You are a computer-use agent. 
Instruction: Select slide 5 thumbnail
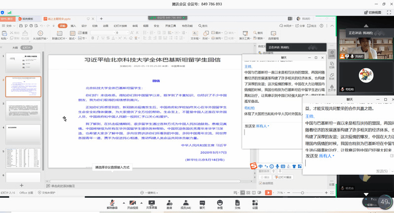tap(23, 158)
